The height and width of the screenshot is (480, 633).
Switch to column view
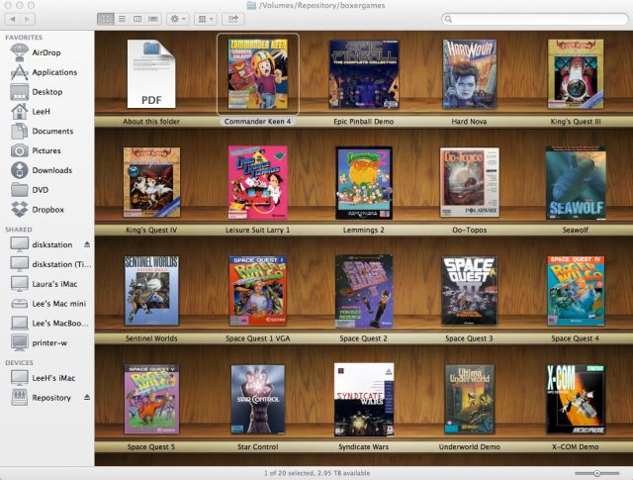(137, 19)
